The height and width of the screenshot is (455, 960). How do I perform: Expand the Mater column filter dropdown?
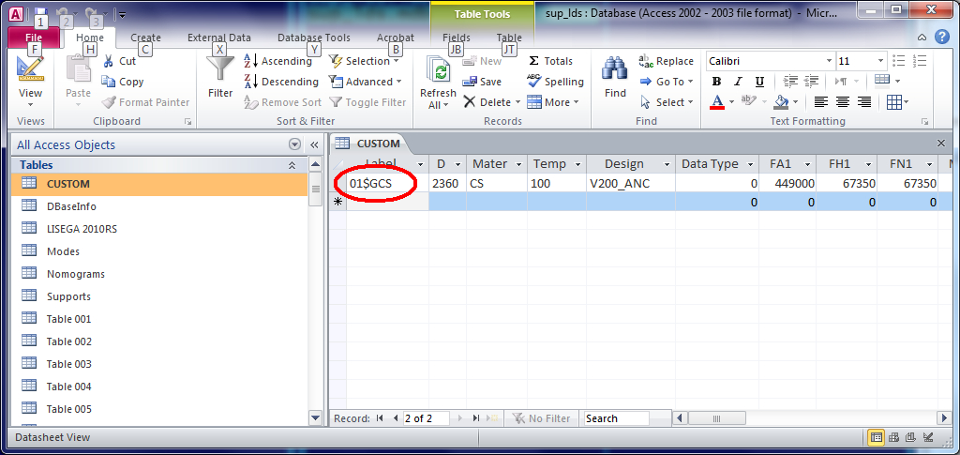[517, 164]
